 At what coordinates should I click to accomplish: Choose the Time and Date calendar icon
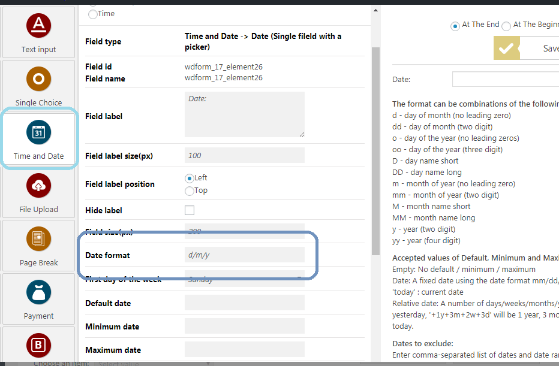click(38, 132)
